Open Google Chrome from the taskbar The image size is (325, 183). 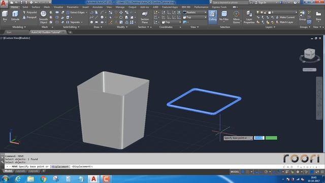pyautogui.click(x=43, y=179)
